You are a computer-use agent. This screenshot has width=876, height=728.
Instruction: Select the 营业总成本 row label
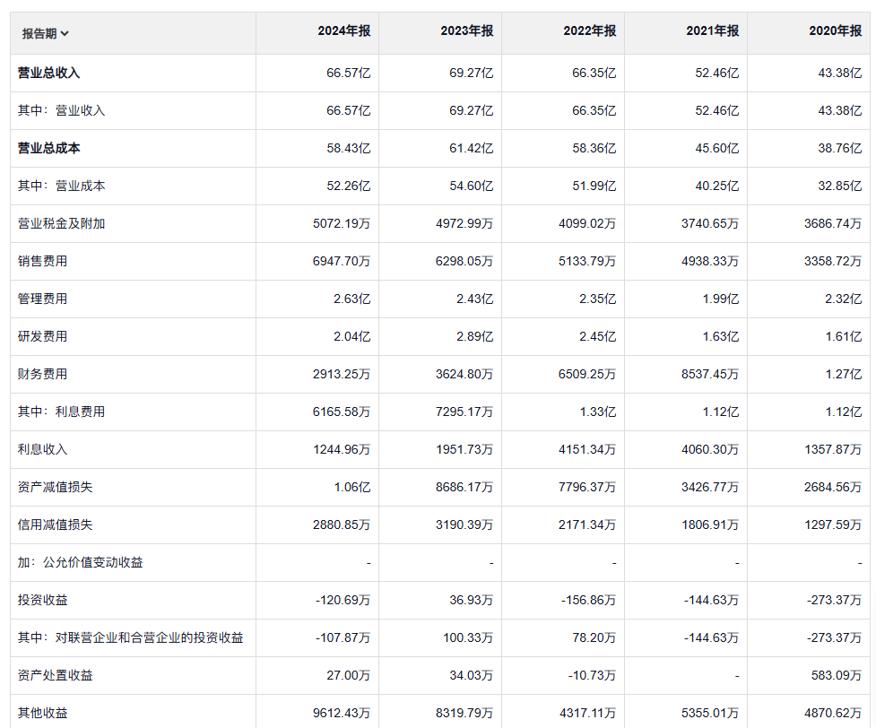tap(49, 148)
